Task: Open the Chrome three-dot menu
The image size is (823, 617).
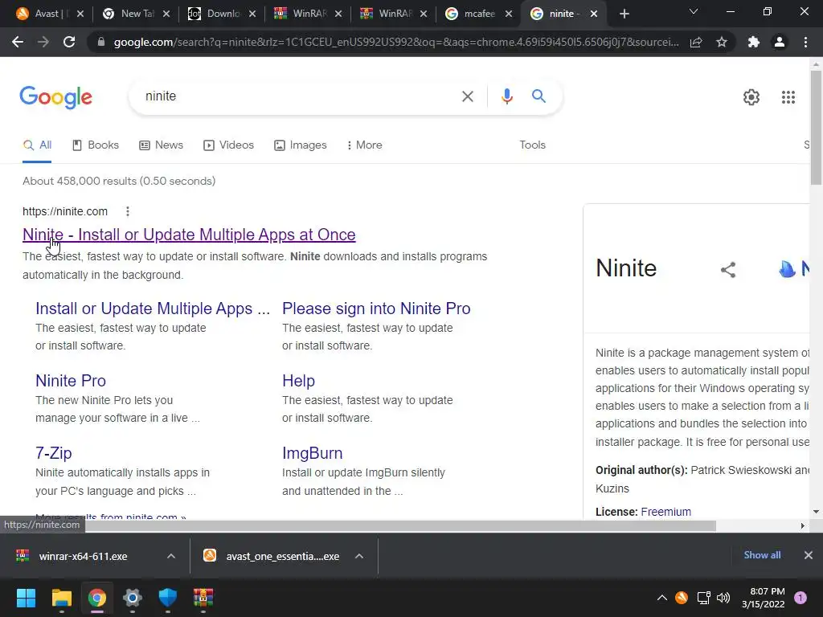Action: click(805, 42)
